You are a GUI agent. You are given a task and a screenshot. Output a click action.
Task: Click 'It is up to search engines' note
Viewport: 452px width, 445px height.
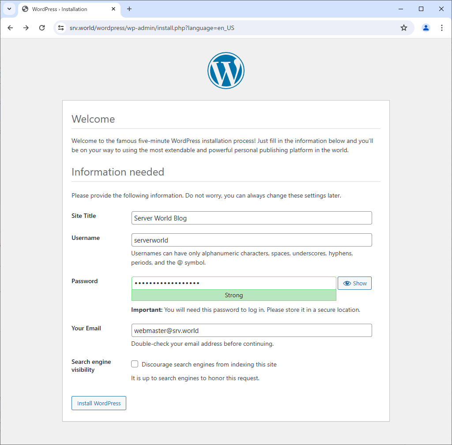[x=195, y=378]
